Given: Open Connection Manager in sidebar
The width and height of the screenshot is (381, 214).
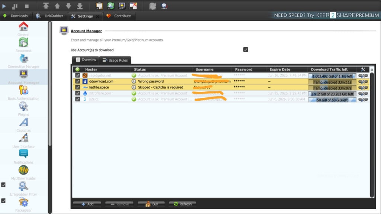Looking at the screenshot, I should pos(23,61).
